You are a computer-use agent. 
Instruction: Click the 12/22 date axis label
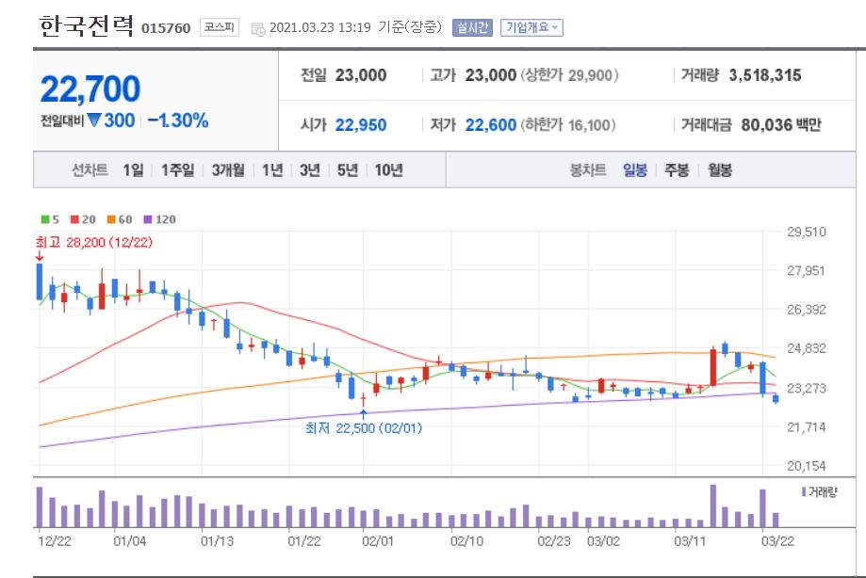pyautogui.click(x=54, y=541)
